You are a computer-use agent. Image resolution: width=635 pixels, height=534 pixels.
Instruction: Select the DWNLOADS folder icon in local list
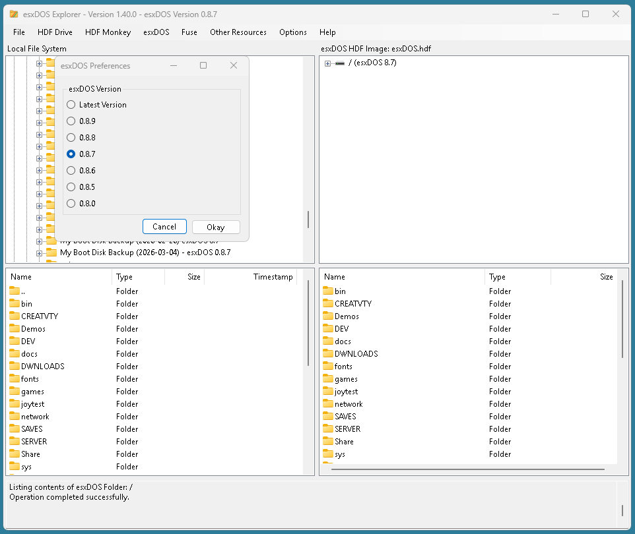(x=15, y=366)
